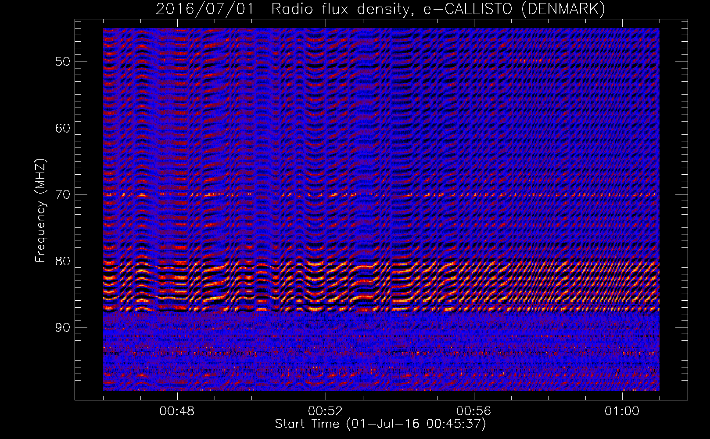The width and height of the screenshot is (710, 439).
Task: Click the Start Time axis label
Action: pyautogui.click(x=380, y=424)
